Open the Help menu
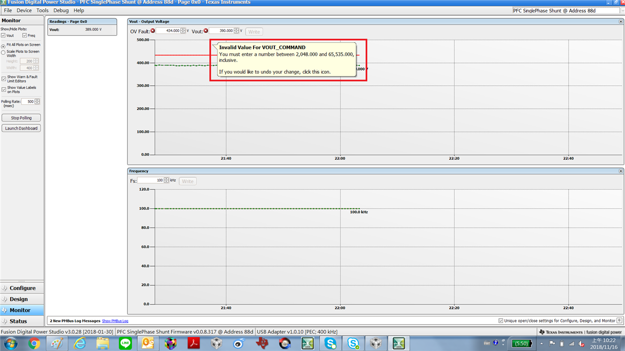Image resolution: width=625 pixels, height=351 pixels. coord(79,10)
